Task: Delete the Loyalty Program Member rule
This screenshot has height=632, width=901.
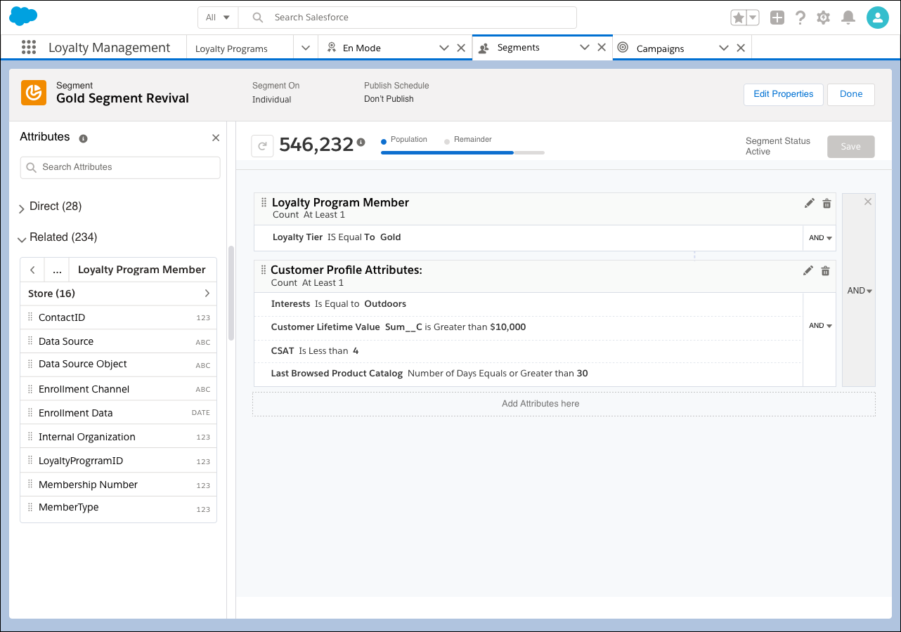Action: 827,203
